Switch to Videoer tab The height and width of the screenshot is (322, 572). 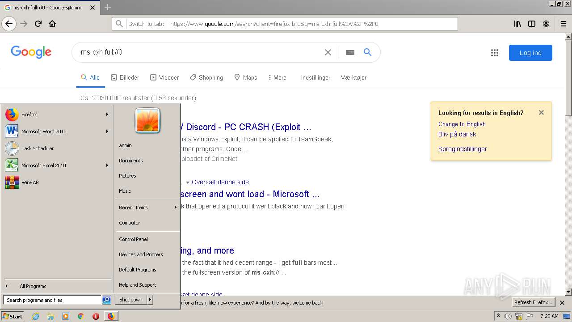(164, 77)
